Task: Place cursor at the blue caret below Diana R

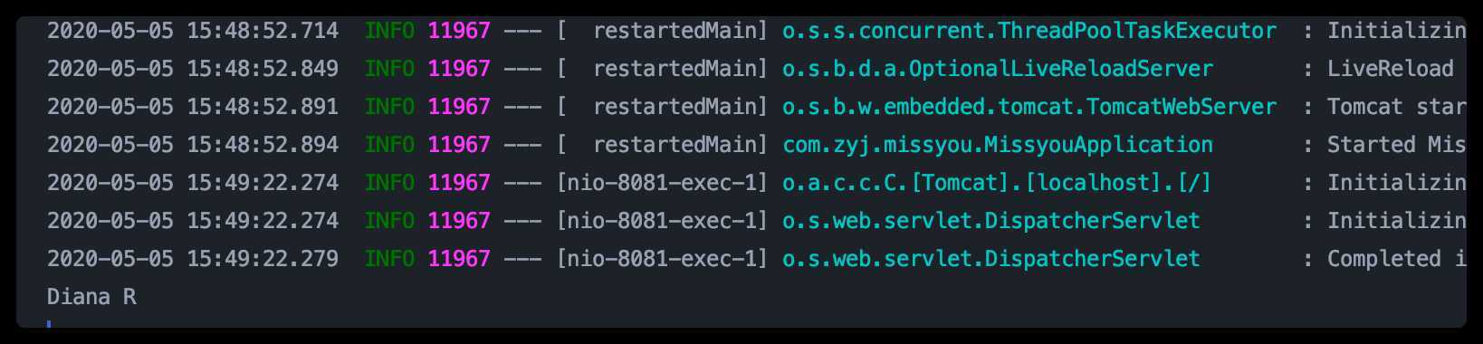Action: click(x=49, y=323)
